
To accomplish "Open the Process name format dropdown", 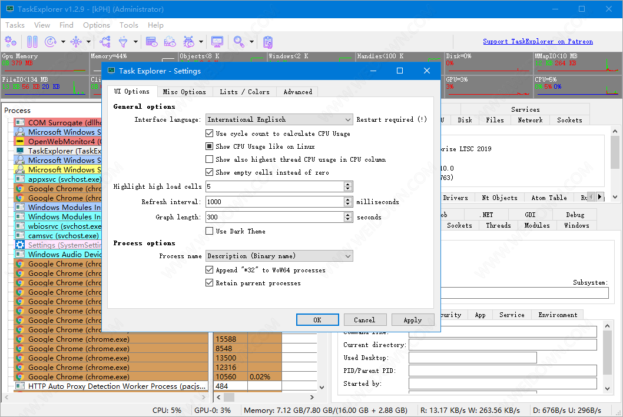I will pos(279,256).
